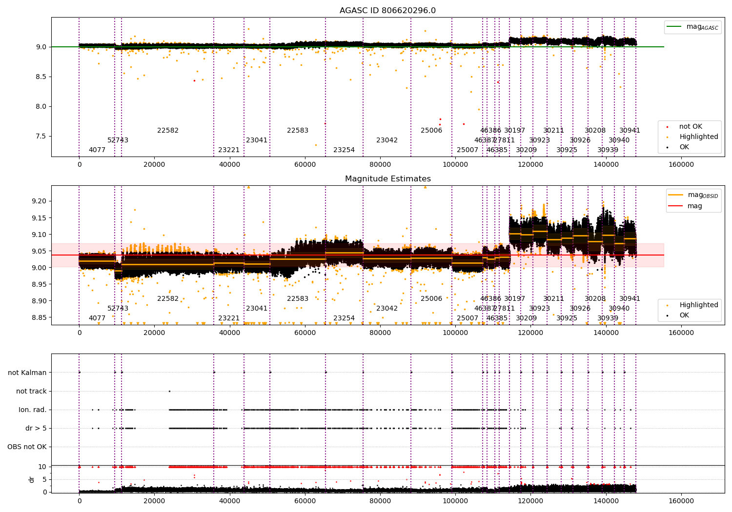Click the 'dr > 5' y-axis label
The height and width of the screenshot is (512, 732).
tap(36, 429)
